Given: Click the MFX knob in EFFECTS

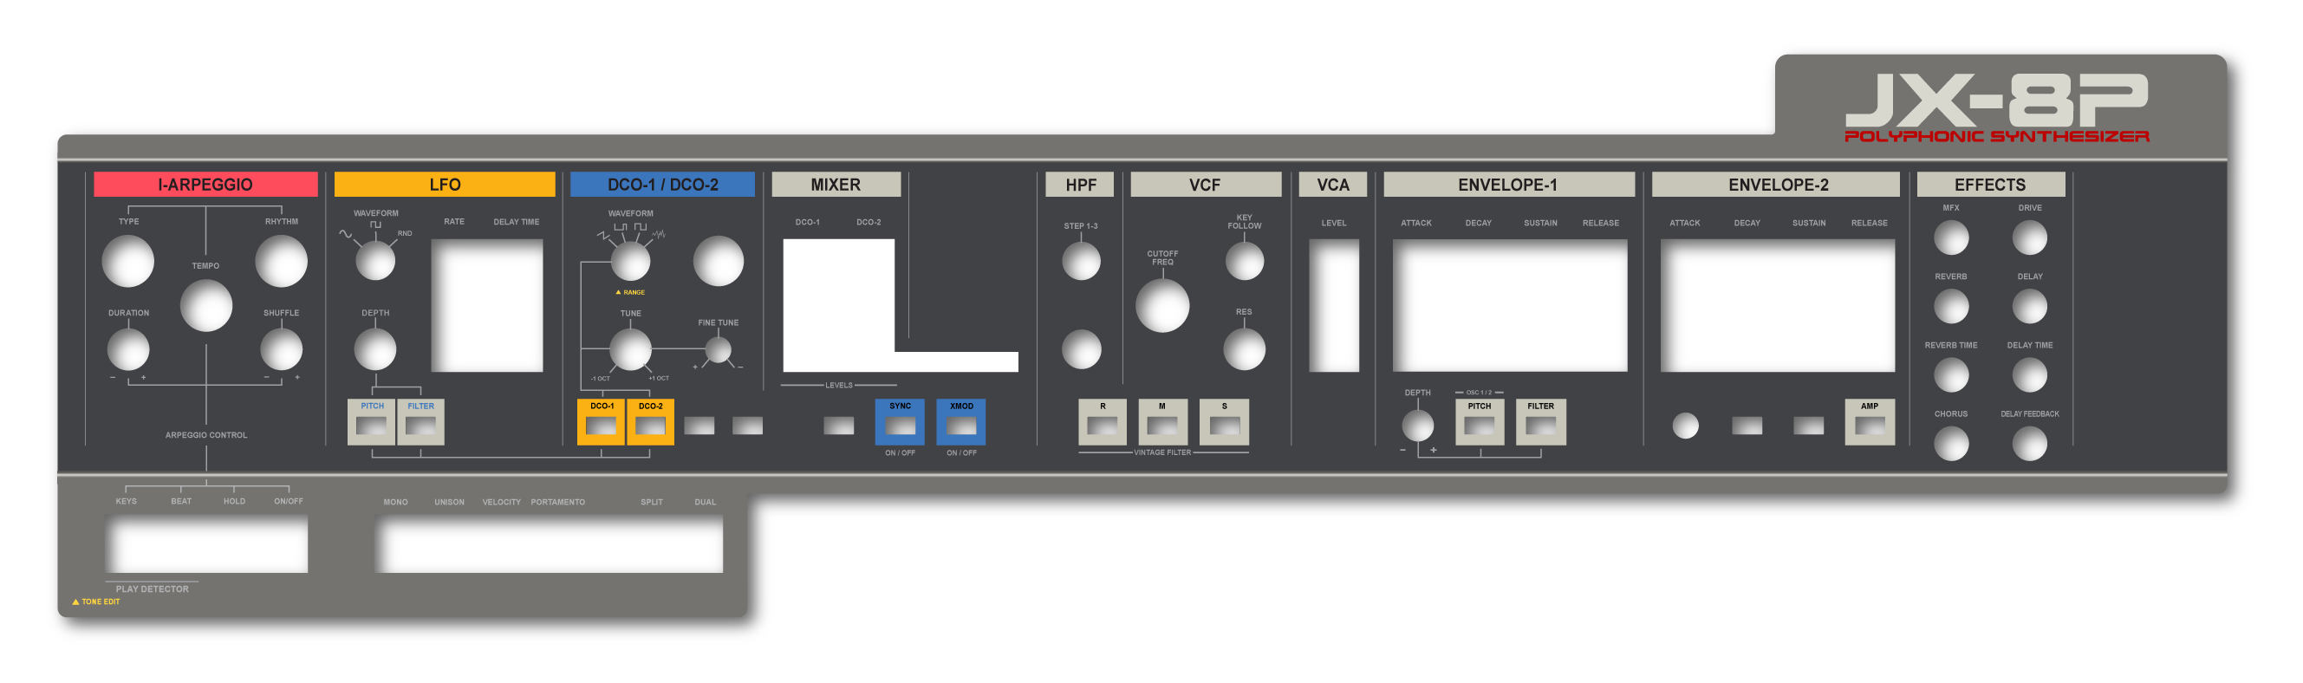Looking at the screenshot, I should tap(1951, 237).
